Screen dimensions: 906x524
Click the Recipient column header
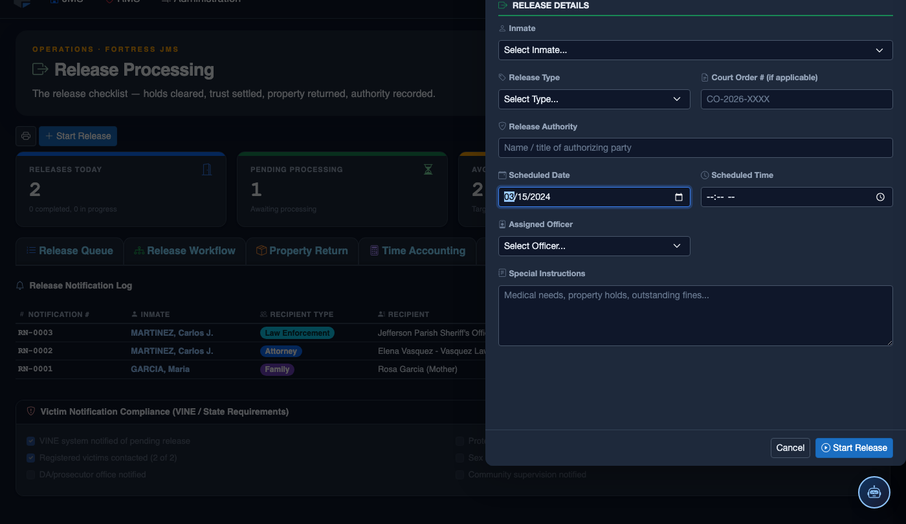point(404,314)
